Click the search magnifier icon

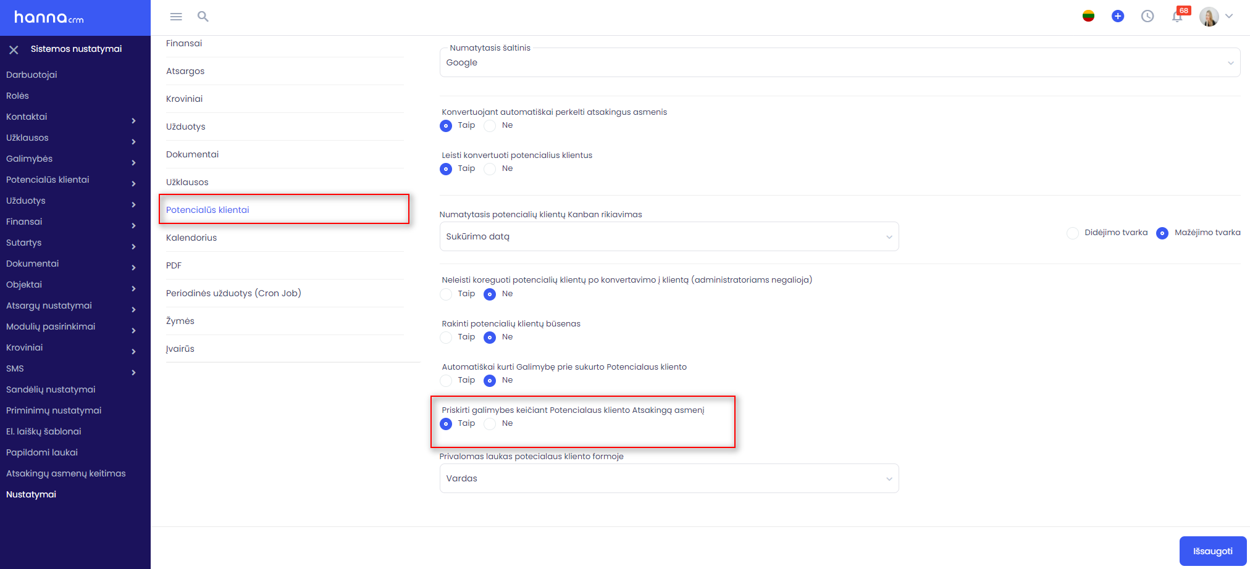tap(203, 17)
